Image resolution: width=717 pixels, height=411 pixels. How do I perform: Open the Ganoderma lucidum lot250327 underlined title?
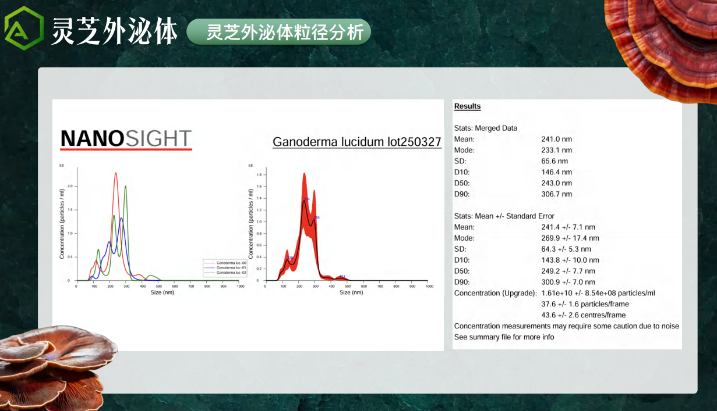356,142
